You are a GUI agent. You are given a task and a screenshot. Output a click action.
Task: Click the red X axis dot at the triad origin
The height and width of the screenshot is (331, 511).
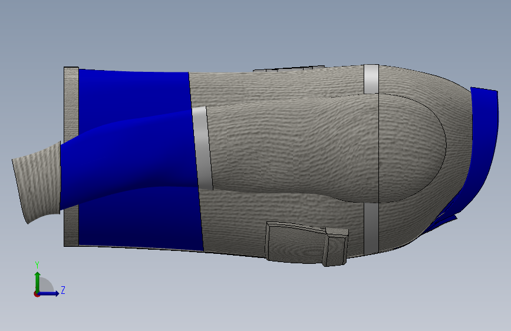click(37, 294)
